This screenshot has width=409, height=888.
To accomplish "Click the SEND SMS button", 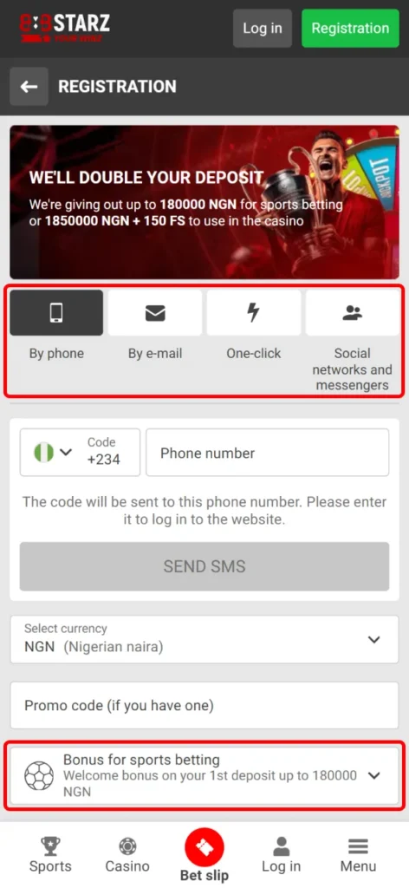I will click(204, 566).
